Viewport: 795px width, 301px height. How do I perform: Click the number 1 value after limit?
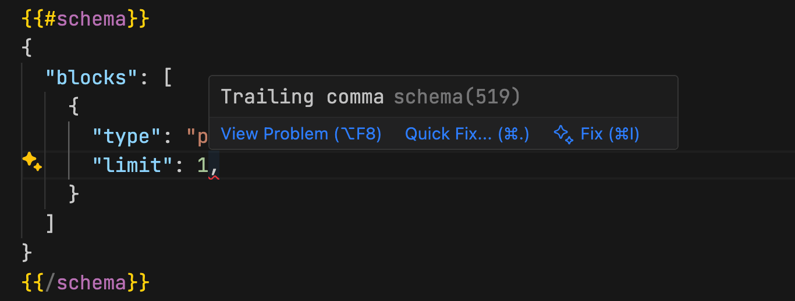click(x=203, y=166)
